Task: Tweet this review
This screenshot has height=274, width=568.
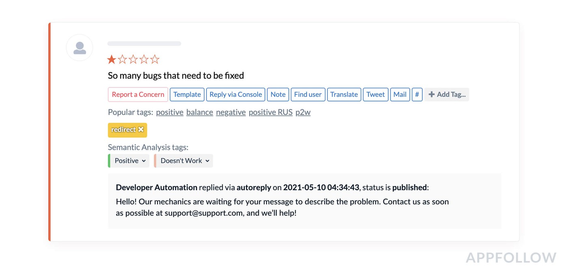Action: [x=375, y=94]
